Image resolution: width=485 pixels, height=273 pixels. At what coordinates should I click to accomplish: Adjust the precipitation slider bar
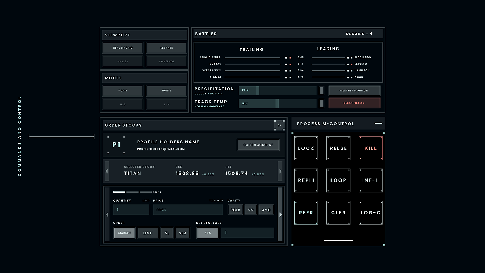tap(277, 90)
